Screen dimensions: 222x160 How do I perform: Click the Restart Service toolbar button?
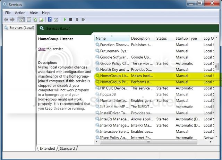click(83, 19)
